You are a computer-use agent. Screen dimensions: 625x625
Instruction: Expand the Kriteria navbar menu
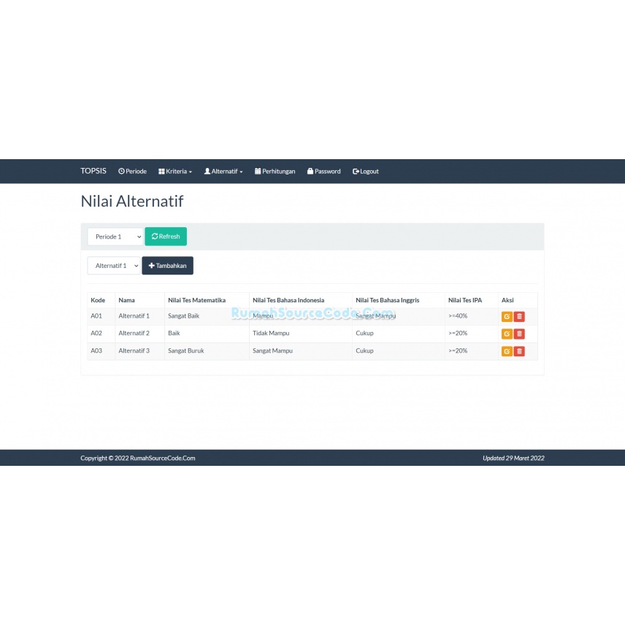tap(175, 172)
